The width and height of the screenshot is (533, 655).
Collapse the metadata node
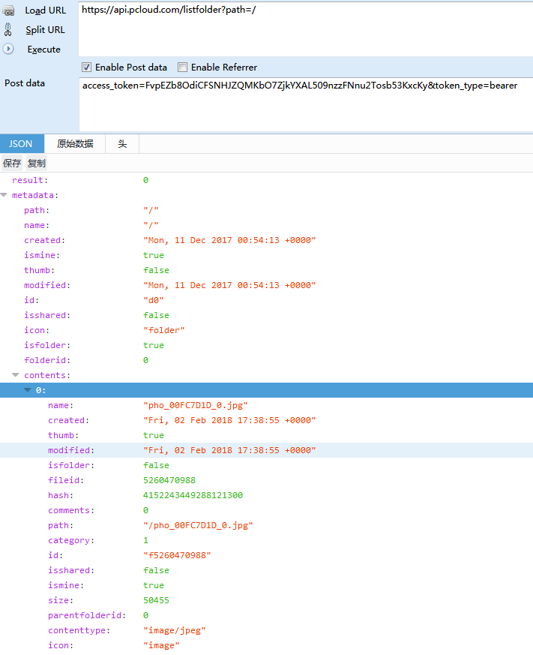point(4,195)
